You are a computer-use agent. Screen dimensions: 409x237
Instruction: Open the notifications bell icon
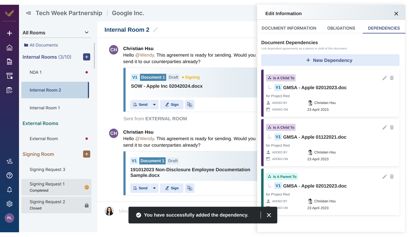tap(9, 190)
